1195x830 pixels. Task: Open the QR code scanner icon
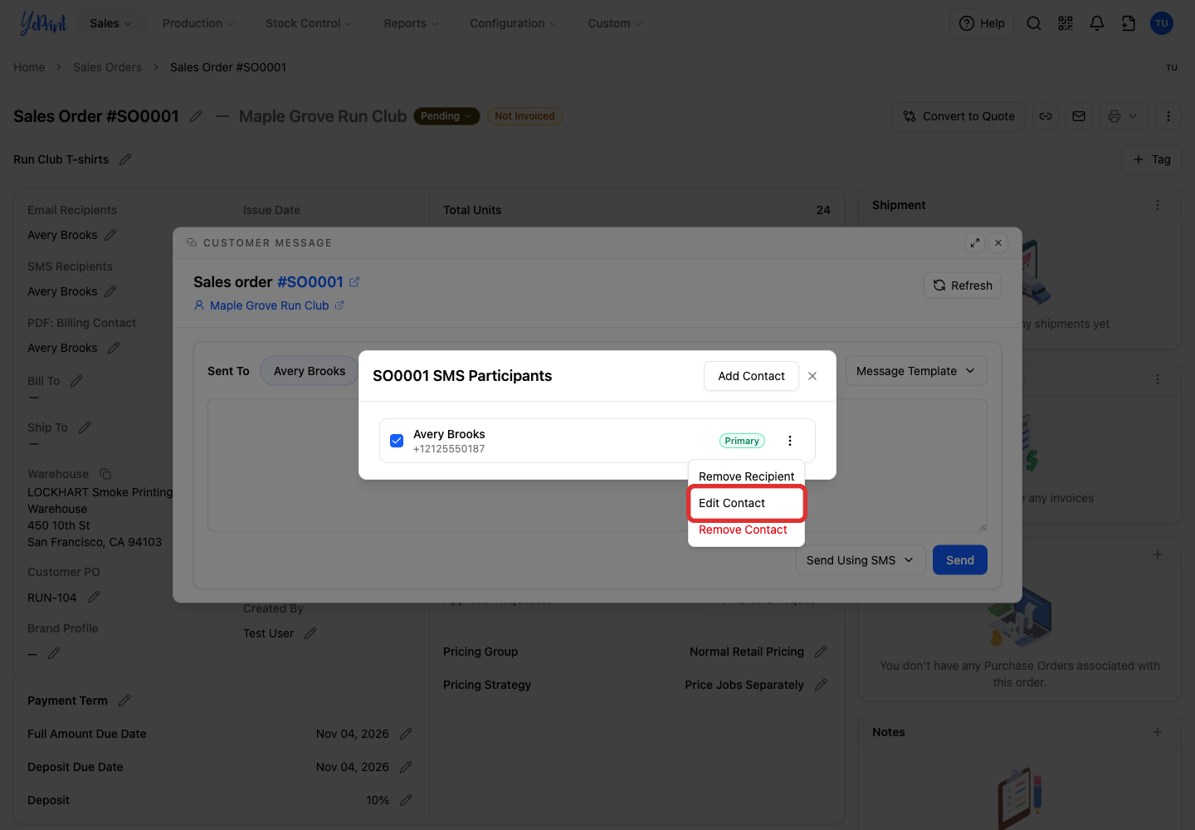click(x=1066, y=23)
